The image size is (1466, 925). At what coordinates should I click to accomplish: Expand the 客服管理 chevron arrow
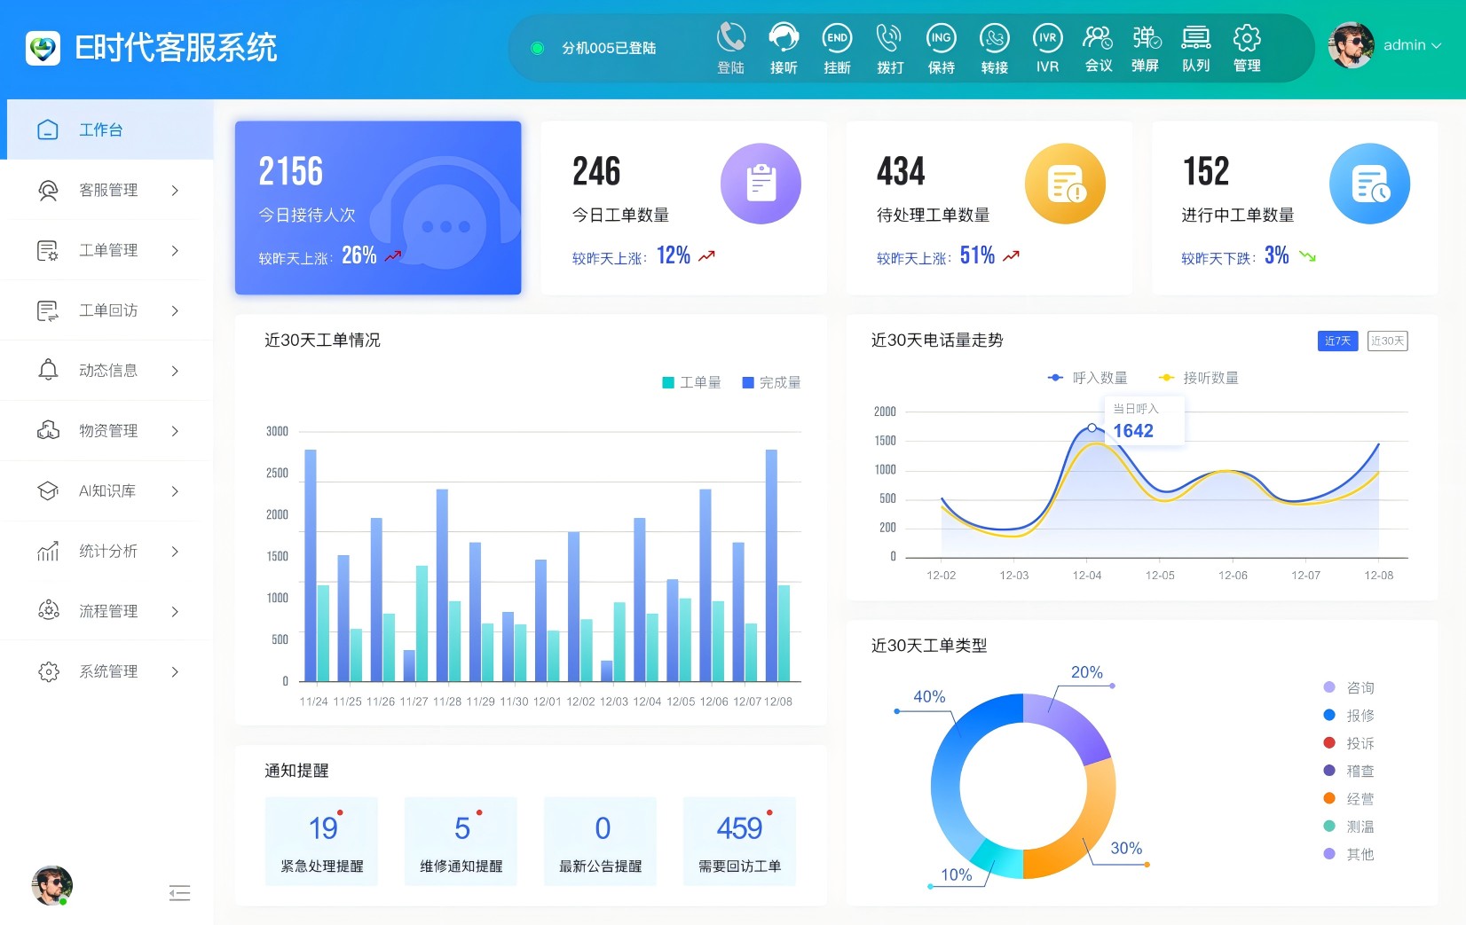[175, 190]
